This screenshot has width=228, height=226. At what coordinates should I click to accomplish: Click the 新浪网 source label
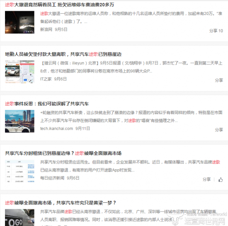coord(46,29)
